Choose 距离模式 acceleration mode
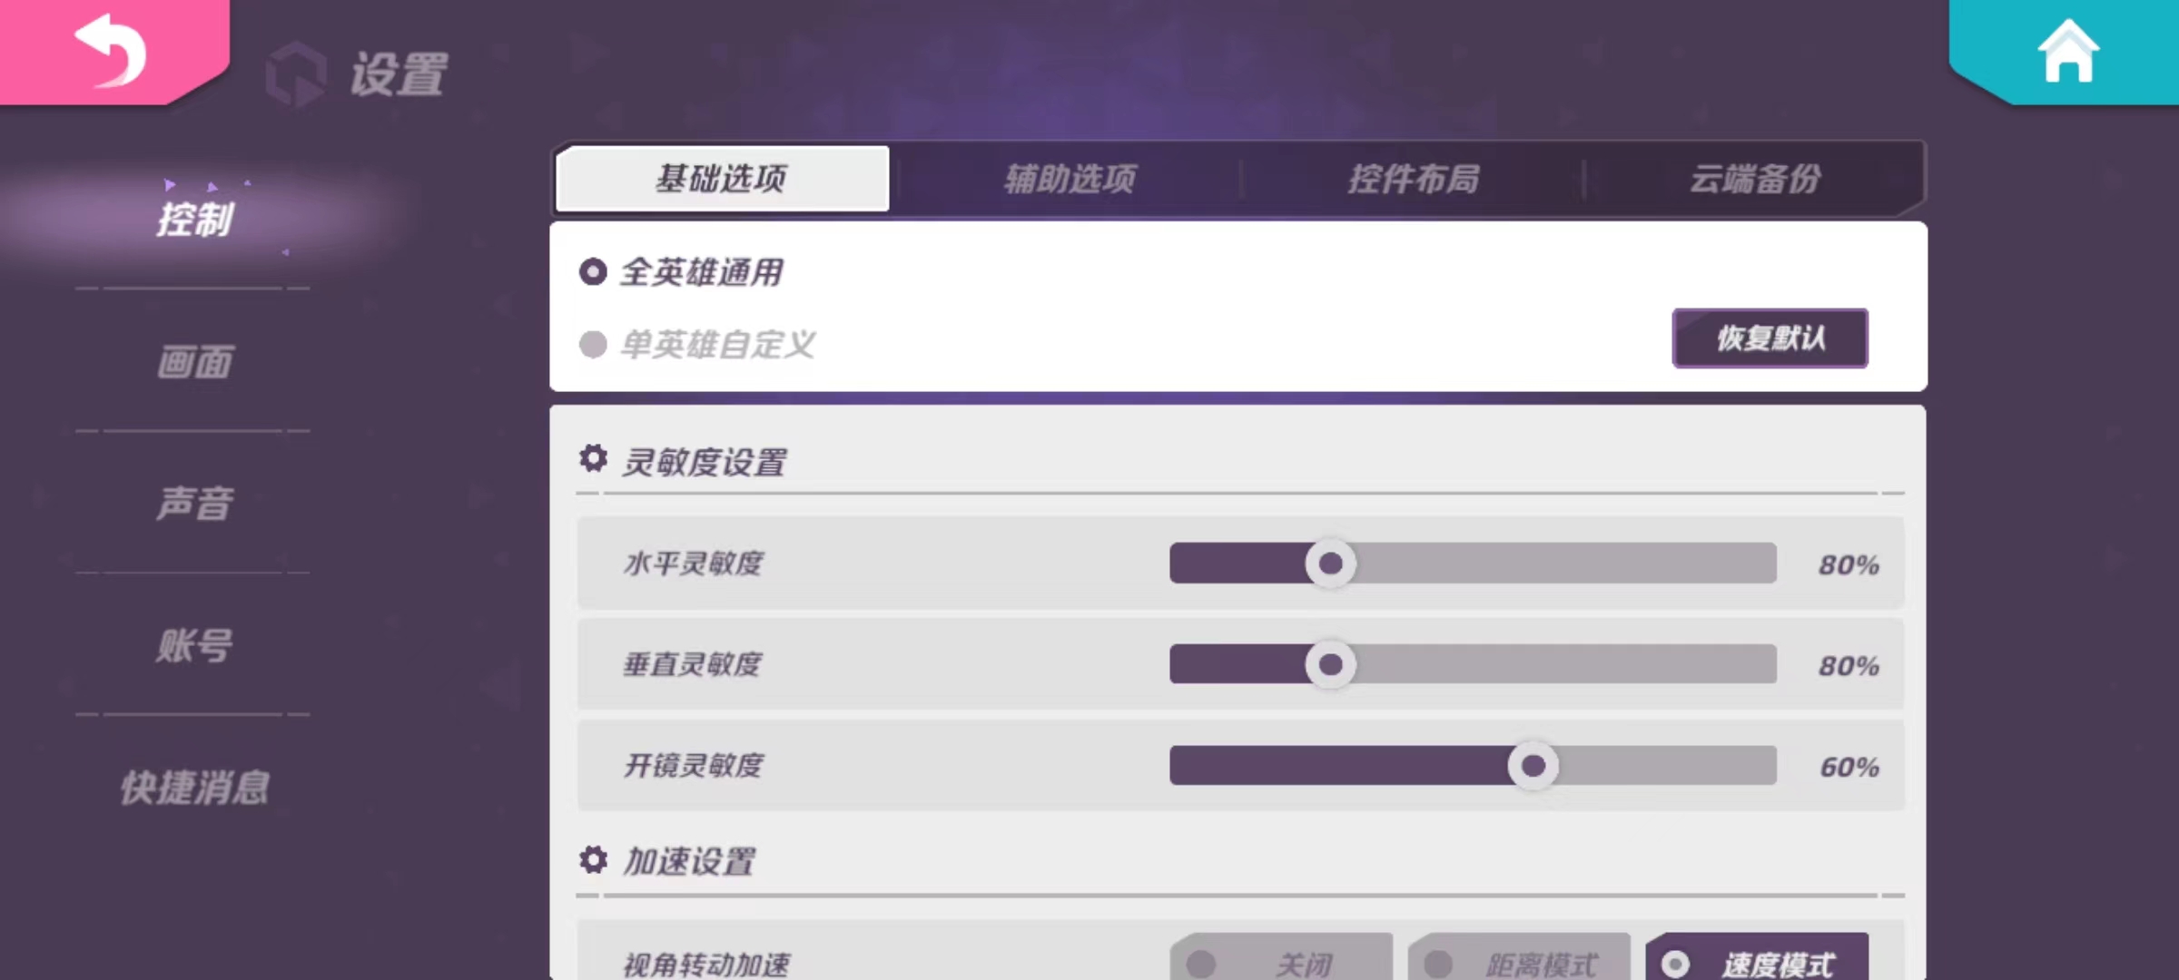Image resolution: width=2179 pixels, height=980 pixels. [1519, 960]
